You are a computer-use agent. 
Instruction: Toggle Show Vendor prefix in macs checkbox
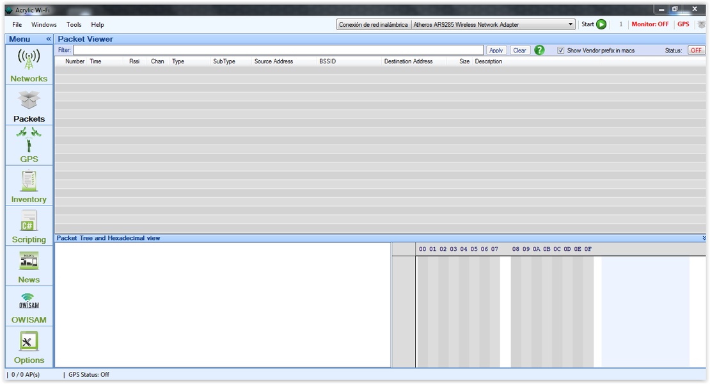[x=561, y=51]
